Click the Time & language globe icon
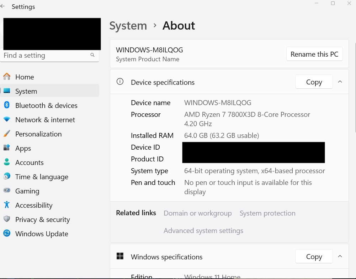The height and width of the screenshot is (279, 356). point(7,176)
